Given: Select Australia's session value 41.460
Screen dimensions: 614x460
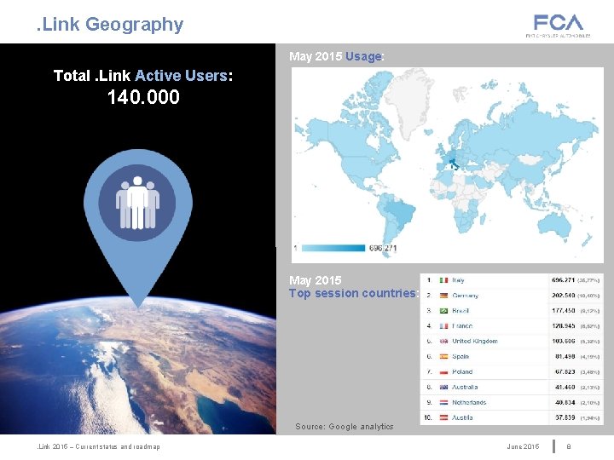Looking at the screenshot, I should coord(565,387).
